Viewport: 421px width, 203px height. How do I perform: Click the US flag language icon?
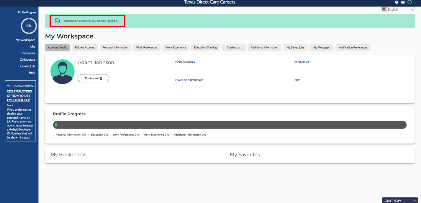(x=385, y=10)
